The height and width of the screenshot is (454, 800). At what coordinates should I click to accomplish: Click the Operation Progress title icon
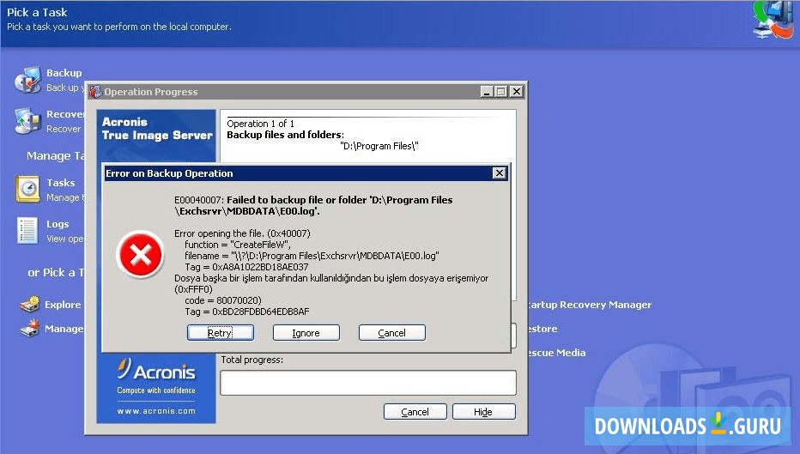(x=95, y=92)
